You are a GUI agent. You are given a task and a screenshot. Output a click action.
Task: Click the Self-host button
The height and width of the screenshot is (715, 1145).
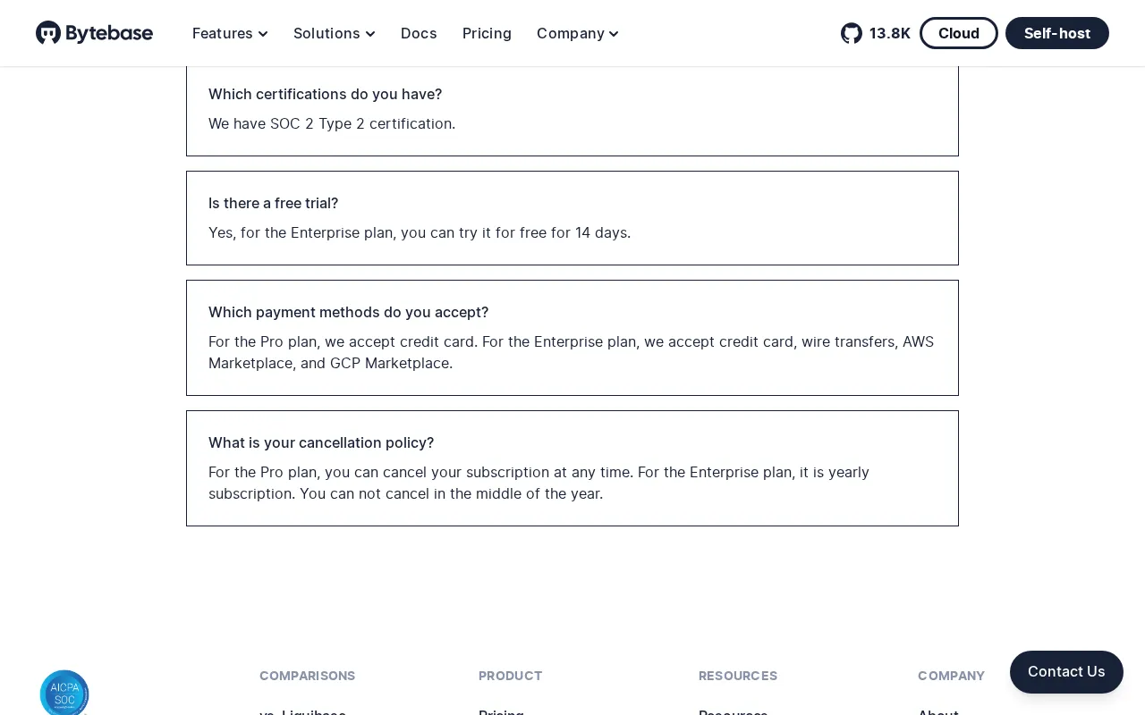coord(1057,33)
